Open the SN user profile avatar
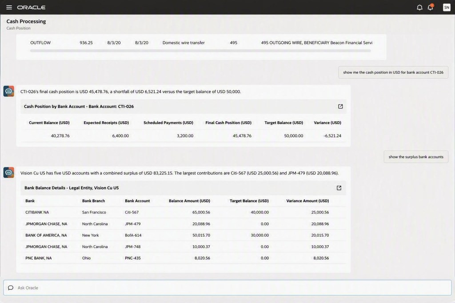 click(447, 8)
